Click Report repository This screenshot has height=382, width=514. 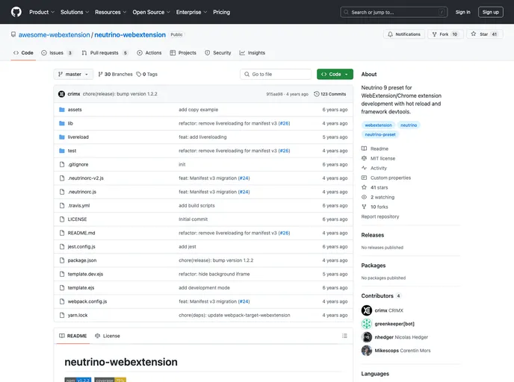pos(380,216)
